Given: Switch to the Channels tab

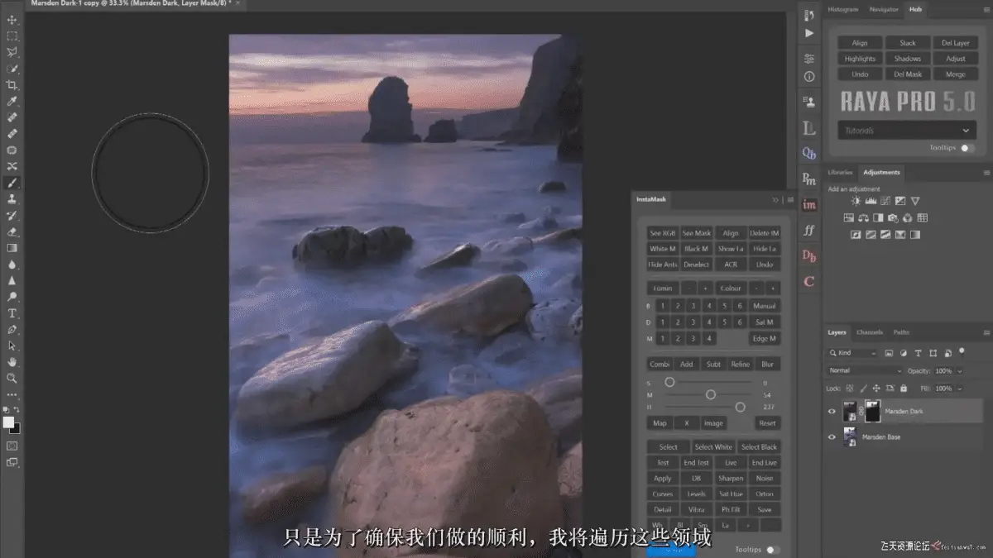Looking at the screenshot, I should pyautogui.click(x=870, y=332).
